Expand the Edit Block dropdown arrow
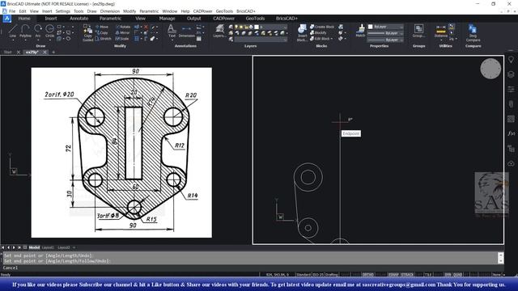Image resolution: width=518 pixels, height=291 pixels. 331,39
